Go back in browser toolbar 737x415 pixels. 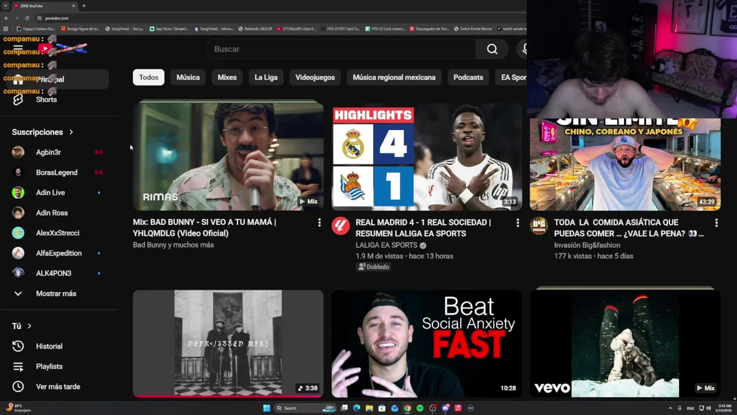click(x=6, y=18)
